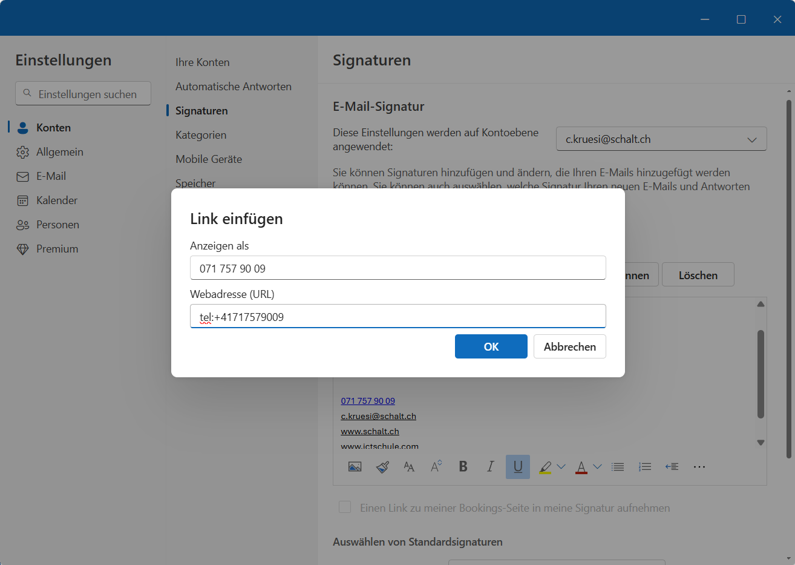Expand the highlight color dropdown arrow
This screenshot has width=795, height=565.
pyautogui.click(x=561, y=467)
